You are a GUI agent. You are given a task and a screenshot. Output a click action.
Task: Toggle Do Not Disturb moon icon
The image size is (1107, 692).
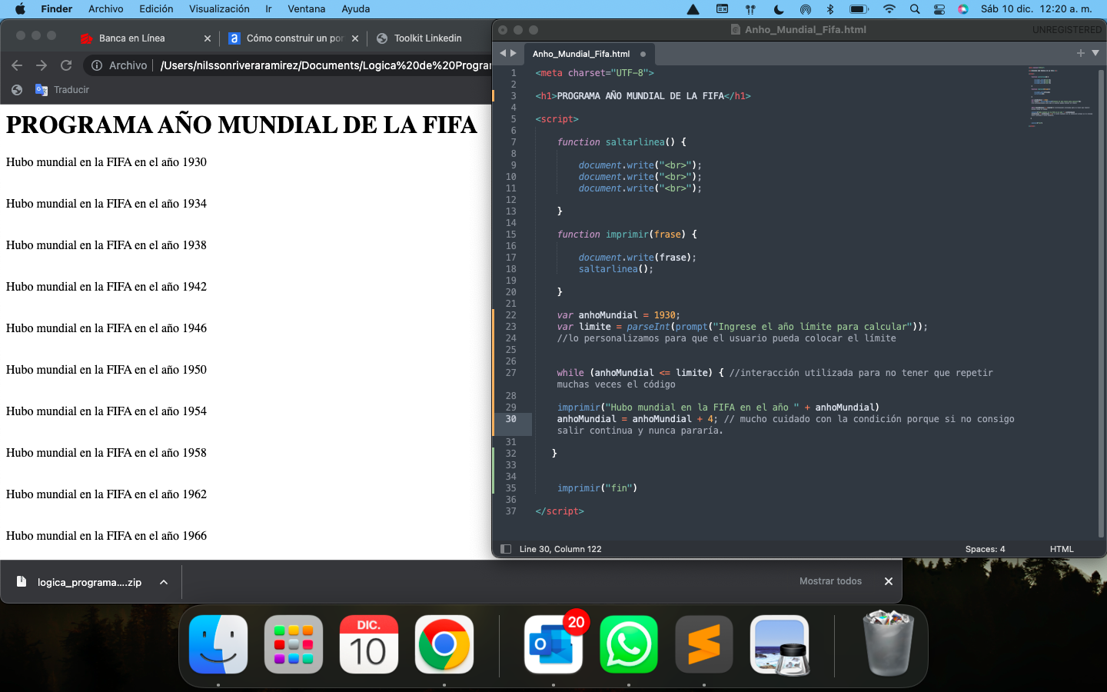coord(778,8)
